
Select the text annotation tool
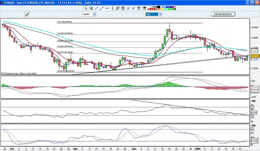click(x=123, y=8)
